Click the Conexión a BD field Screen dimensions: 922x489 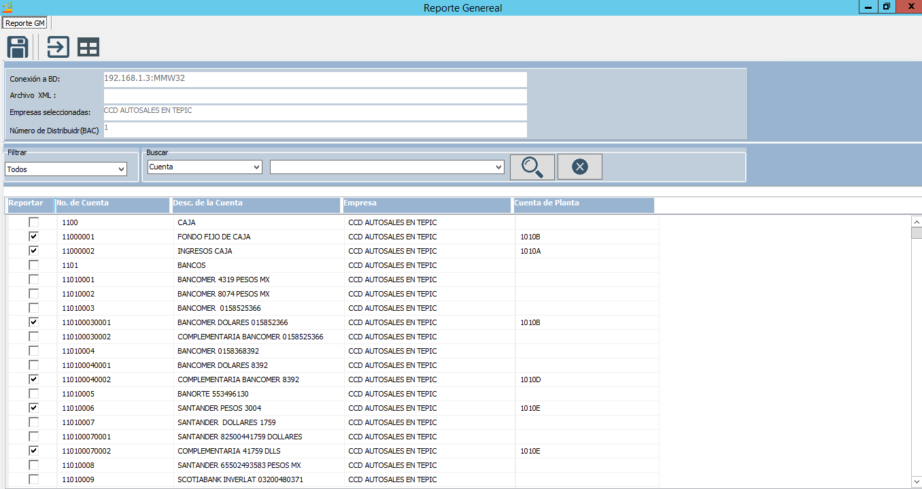click(315, 79)
